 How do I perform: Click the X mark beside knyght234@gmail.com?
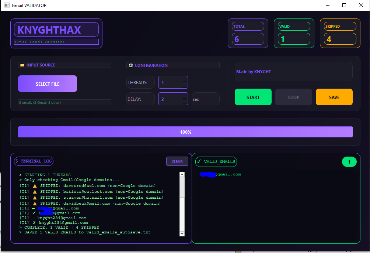tap(34, 223)
